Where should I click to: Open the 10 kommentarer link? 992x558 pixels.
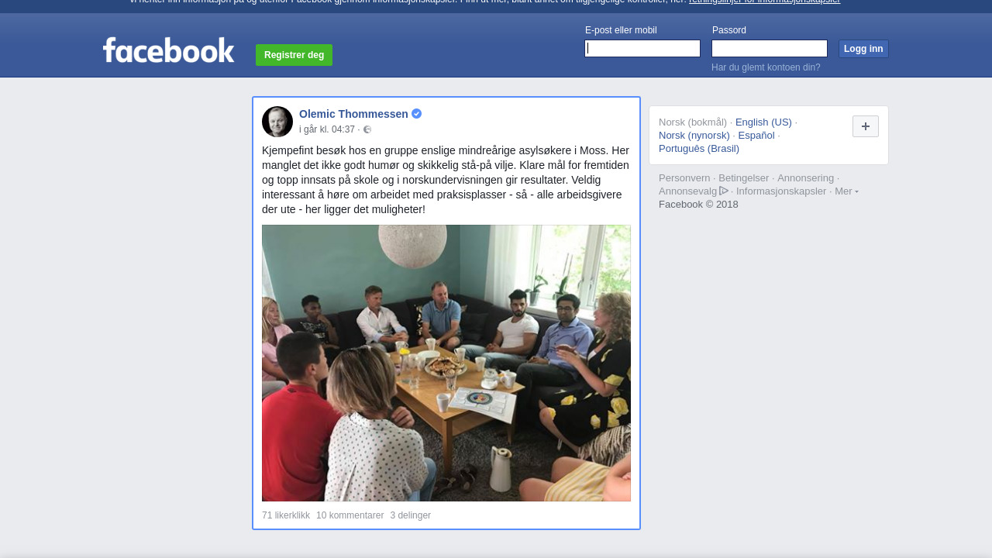coord(350,515)
